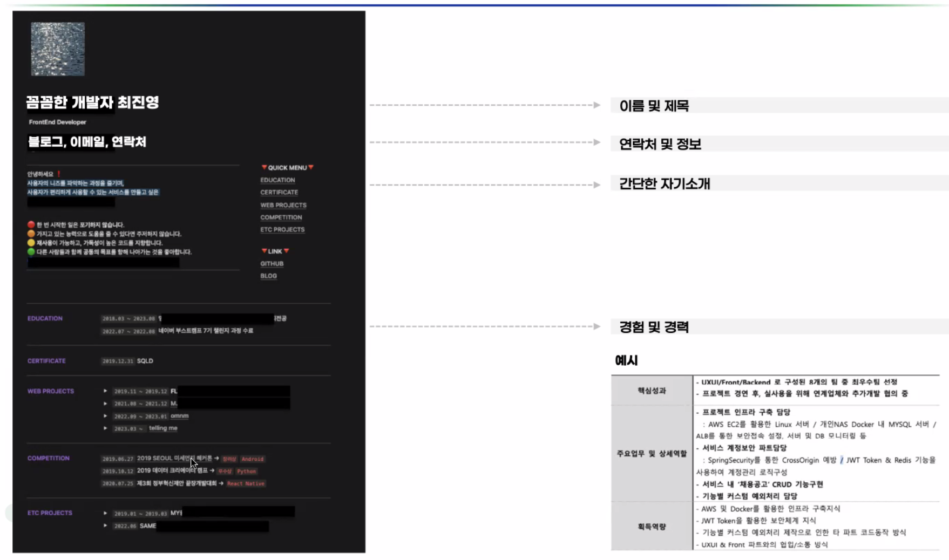Viewport: 949px width, 560px height.
Task: Click the water texture profile image
Action: coord(57,49)
